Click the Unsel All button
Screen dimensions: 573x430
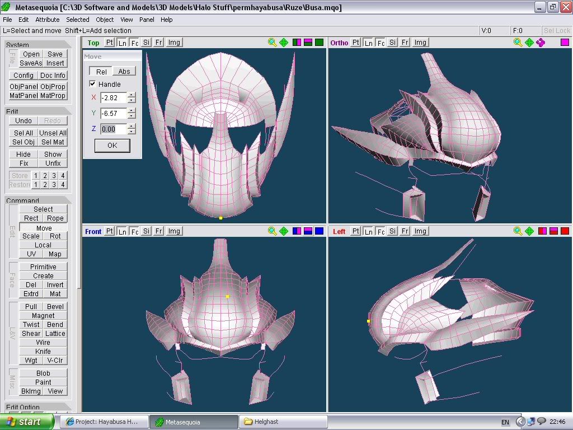(x=53, y=133)
